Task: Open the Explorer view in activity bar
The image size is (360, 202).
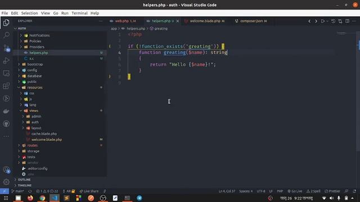Action: tap(6, 22)
